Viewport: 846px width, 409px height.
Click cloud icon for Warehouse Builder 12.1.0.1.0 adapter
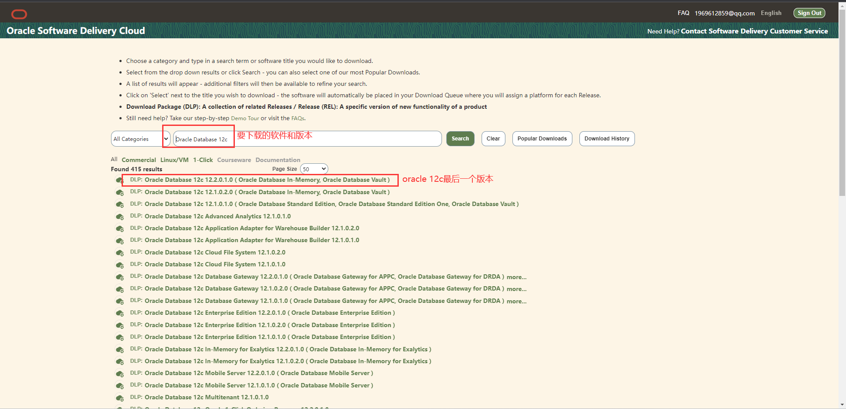click(119, 240)
